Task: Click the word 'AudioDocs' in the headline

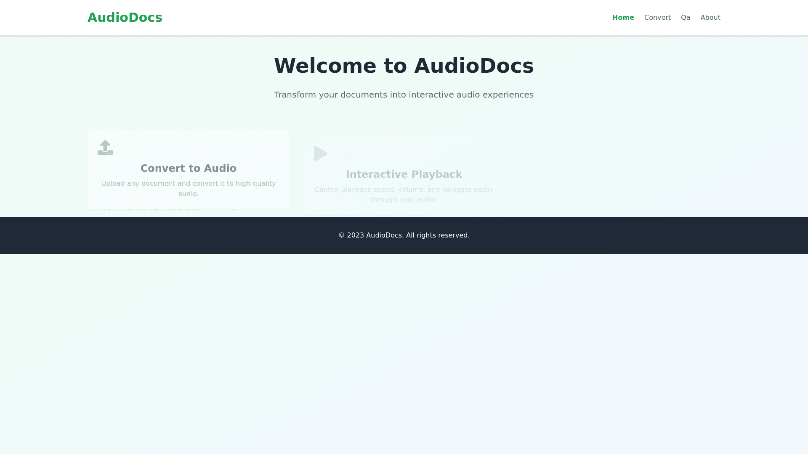Action: 473,66
